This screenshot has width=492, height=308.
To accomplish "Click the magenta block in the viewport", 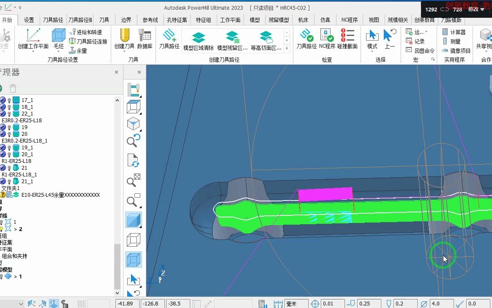I will coord(325,195).
